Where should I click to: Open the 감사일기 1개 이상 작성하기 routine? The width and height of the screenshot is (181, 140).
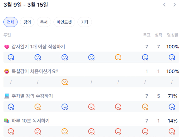38,47
